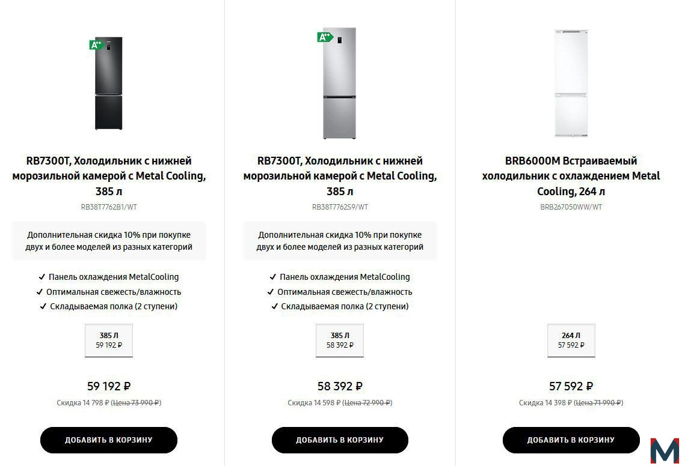The image size is (682, 466).
Task: Click the A++ energy badge on black fridge
Action: coord(96,44)
